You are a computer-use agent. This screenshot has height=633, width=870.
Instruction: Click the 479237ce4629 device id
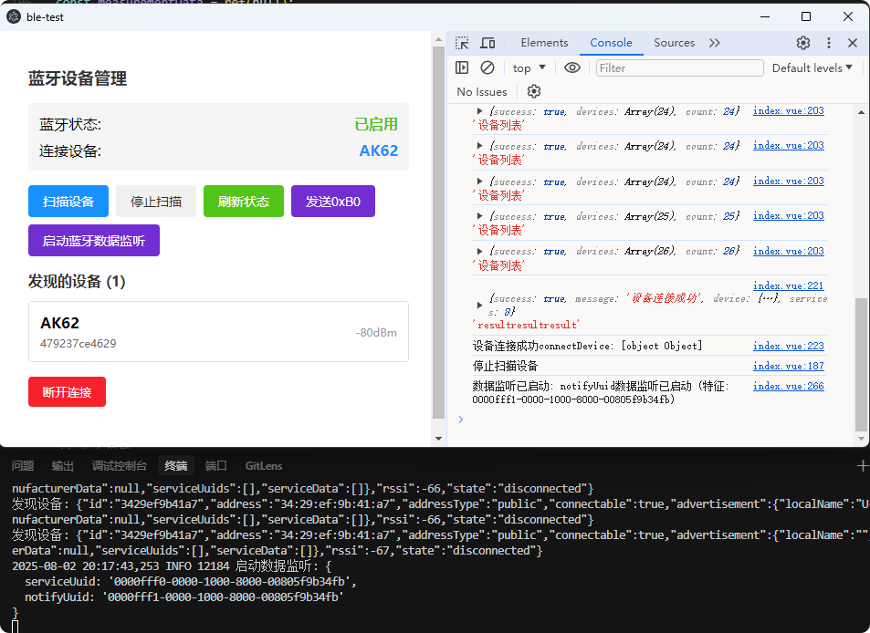[79, 343]
